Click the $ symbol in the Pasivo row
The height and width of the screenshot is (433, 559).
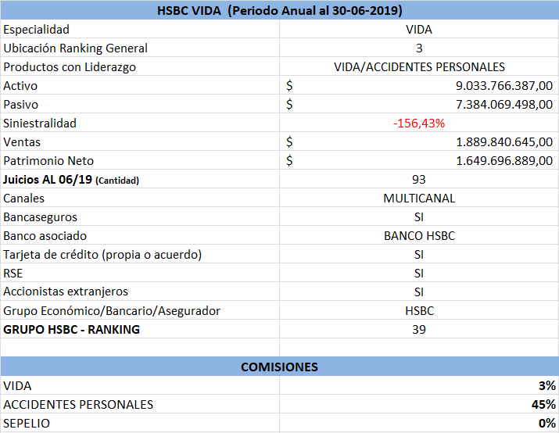click(289, 105)
